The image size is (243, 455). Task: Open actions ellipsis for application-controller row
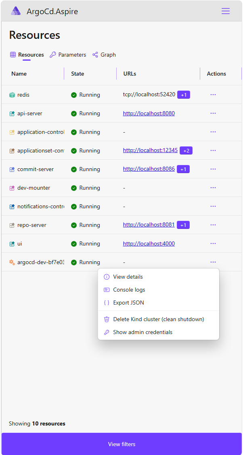[213, 132]
